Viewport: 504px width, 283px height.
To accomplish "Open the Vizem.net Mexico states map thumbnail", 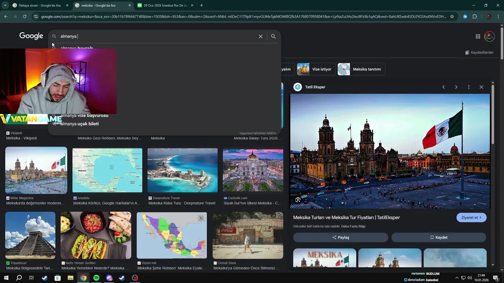I will [x=172, y=235].
